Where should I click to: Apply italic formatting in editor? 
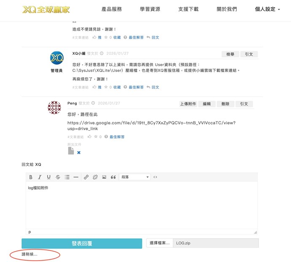tap(40, 177)
